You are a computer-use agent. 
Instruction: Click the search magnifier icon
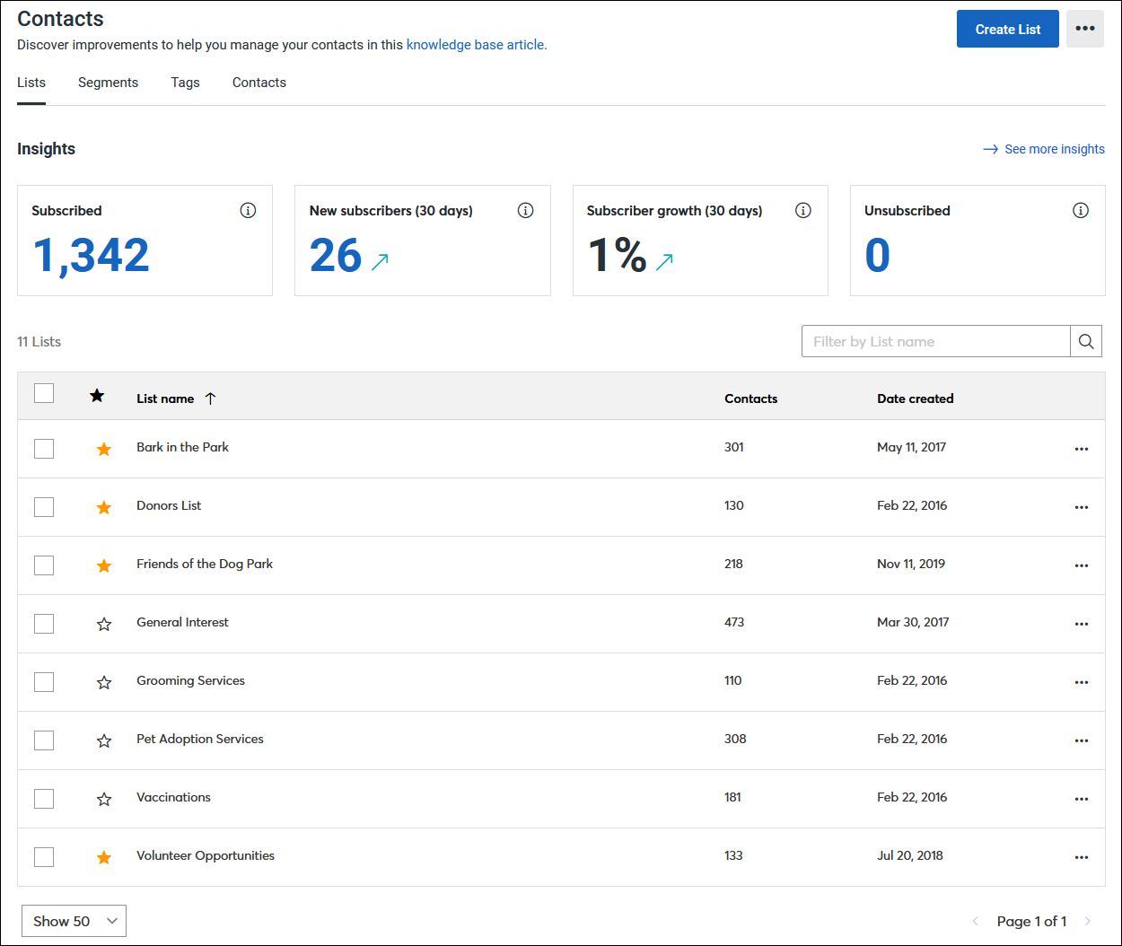pos(1086,341)
